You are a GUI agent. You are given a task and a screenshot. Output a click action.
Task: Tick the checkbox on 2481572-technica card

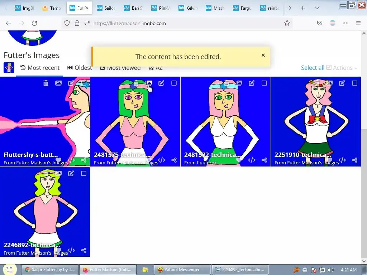[264, 83]
